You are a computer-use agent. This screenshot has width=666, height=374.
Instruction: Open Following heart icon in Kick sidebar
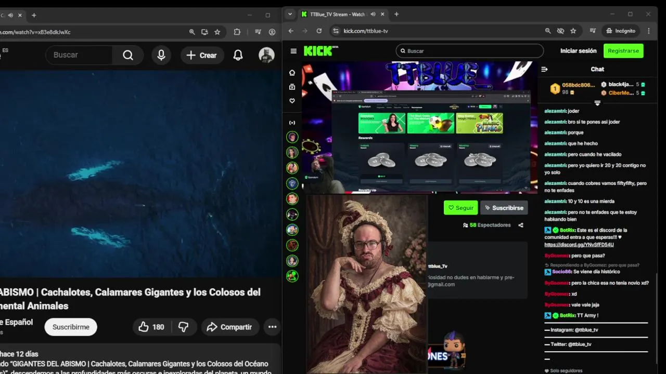(292, 101)
